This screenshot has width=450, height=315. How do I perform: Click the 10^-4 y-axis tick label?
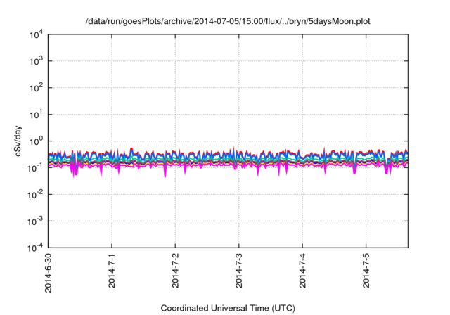click(35, 247)
